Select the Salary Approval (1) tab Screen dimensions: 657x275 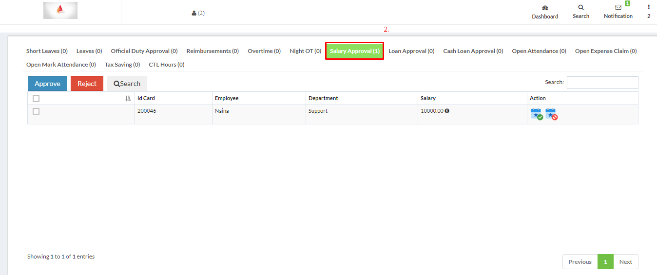click(x=355, y=51)
